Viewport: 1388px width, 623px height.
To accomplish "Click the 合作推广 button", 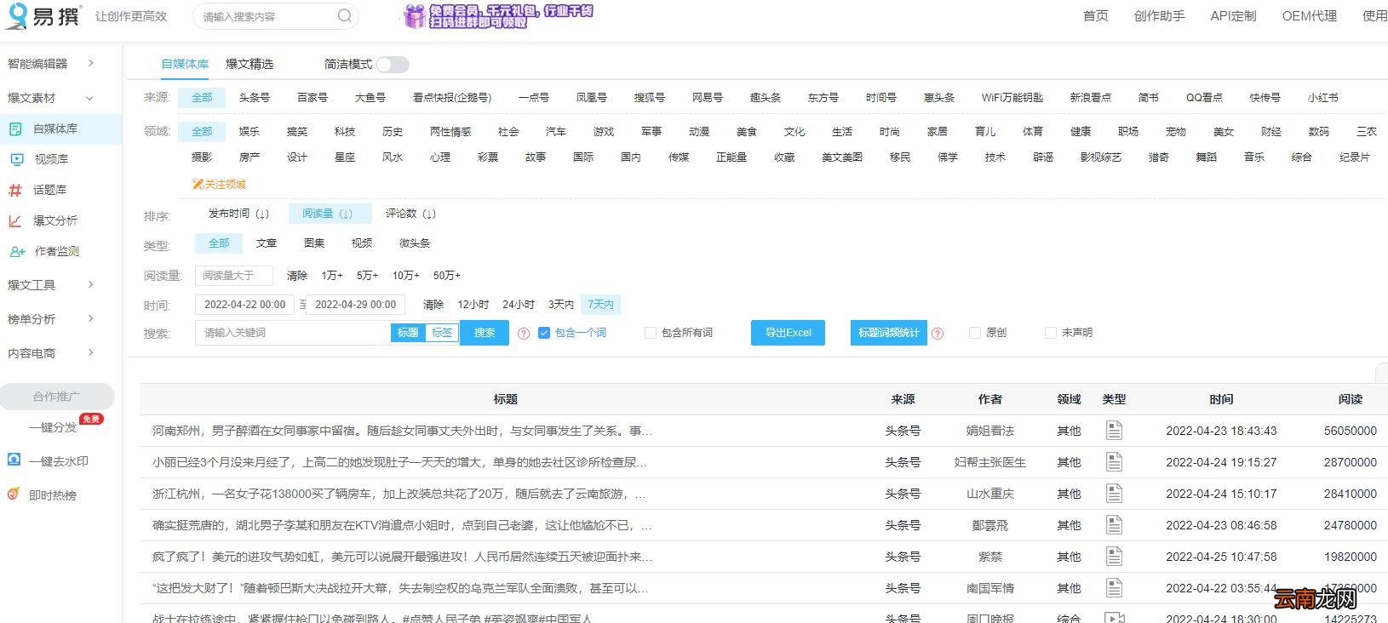I will (56, 397).
